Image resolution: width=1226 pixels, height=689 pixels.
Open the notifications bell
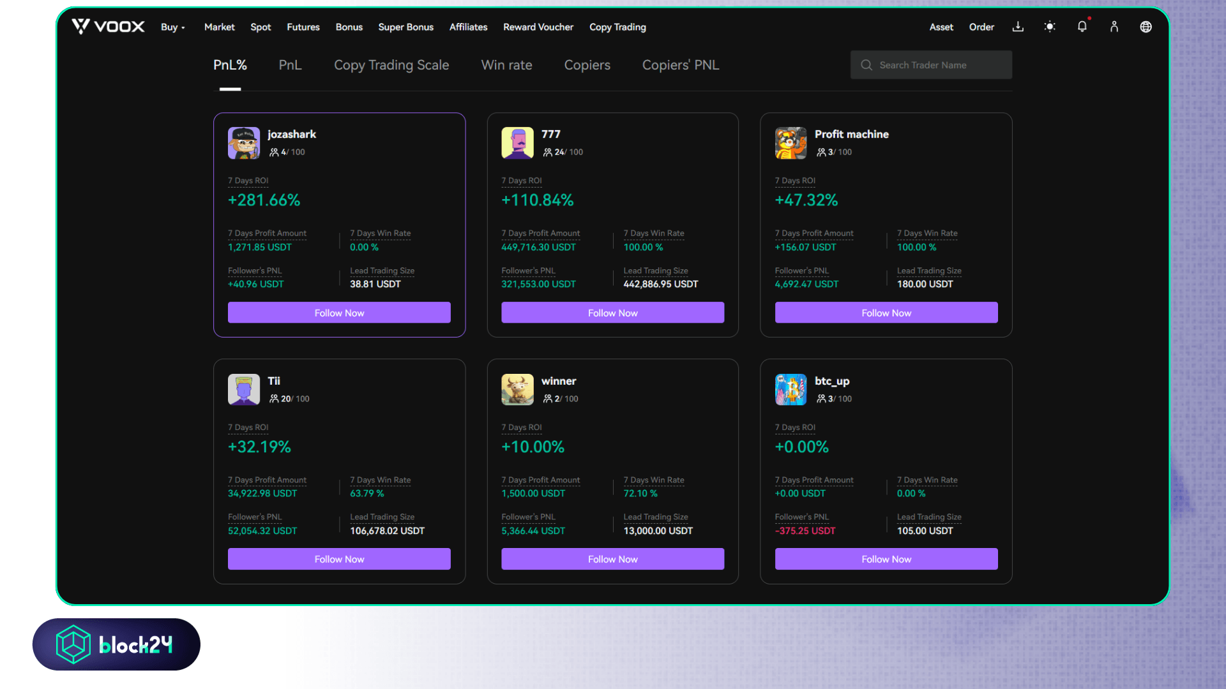(1082, 27)
